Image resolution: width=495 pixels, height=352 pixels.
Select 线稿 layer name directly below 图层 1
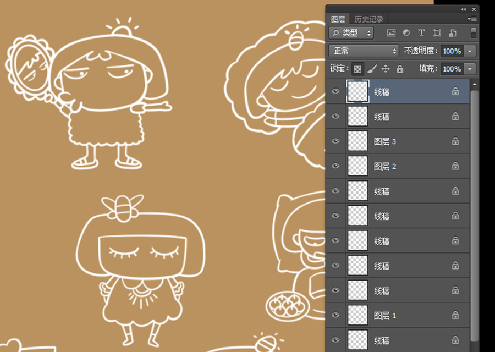[x=382, y=340]
